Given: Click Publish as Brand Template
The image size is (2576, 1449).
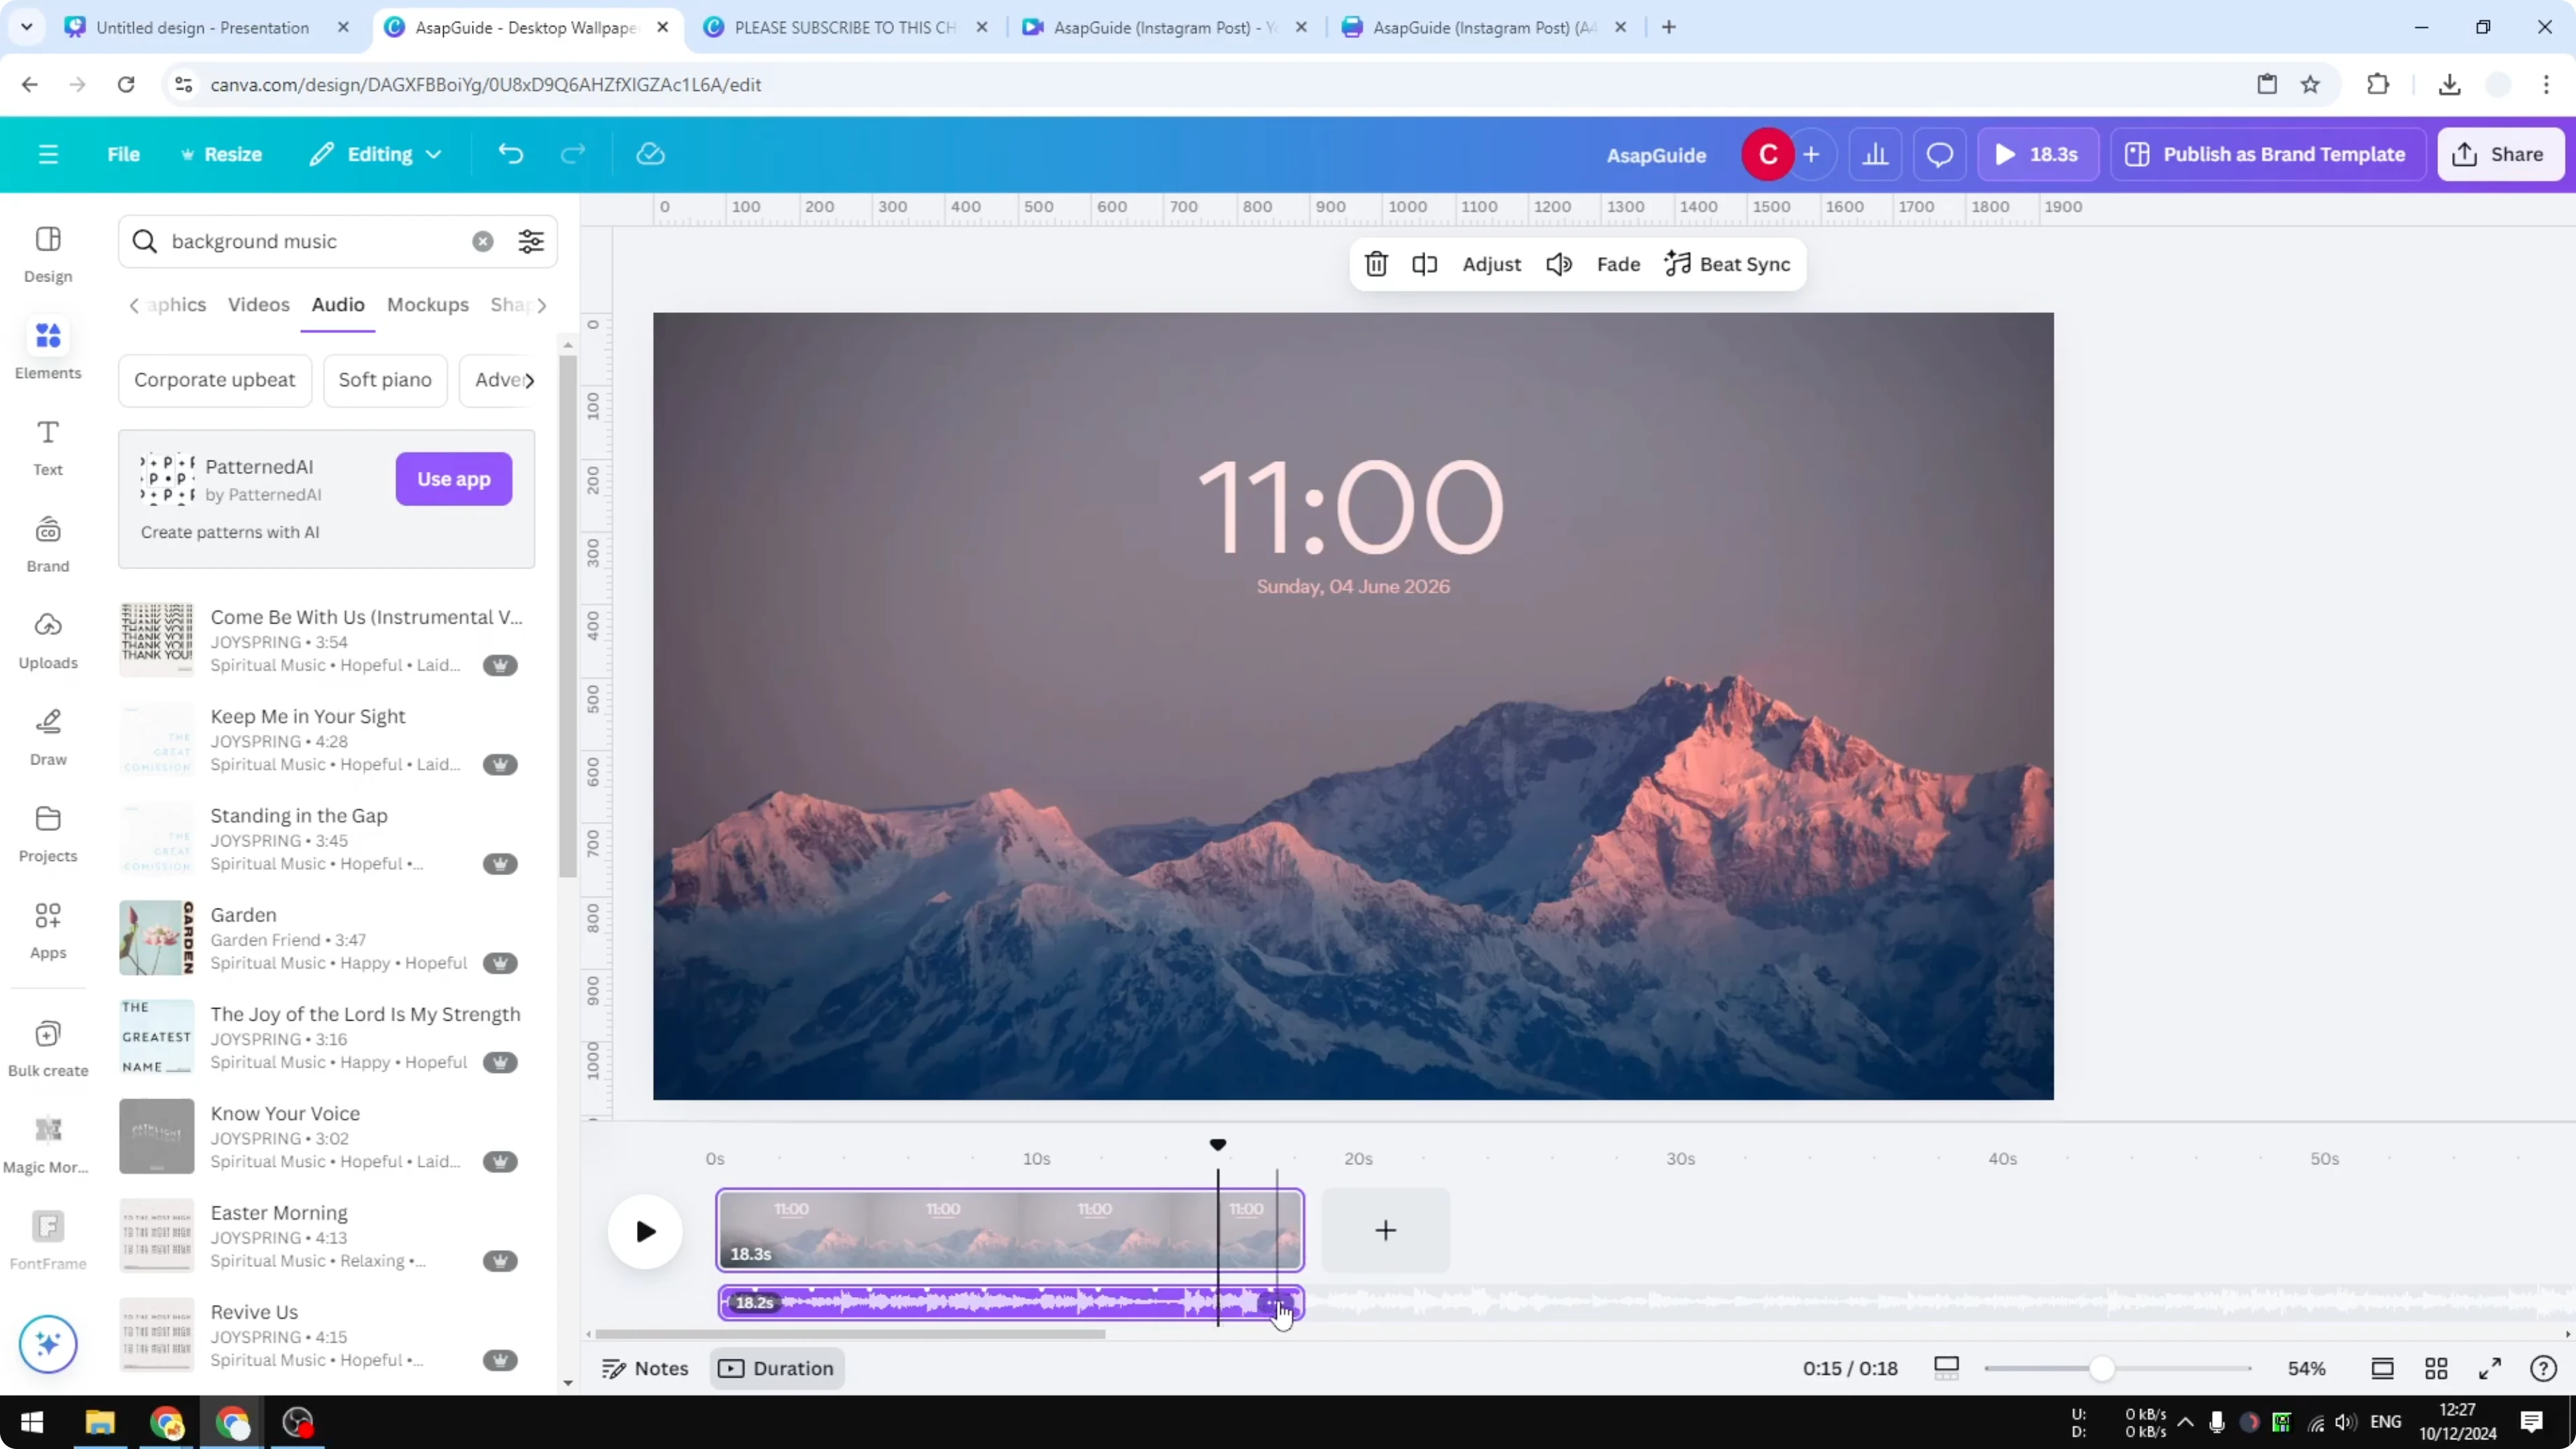Looking at the screenshot, I should click(x=2266, y=154).
